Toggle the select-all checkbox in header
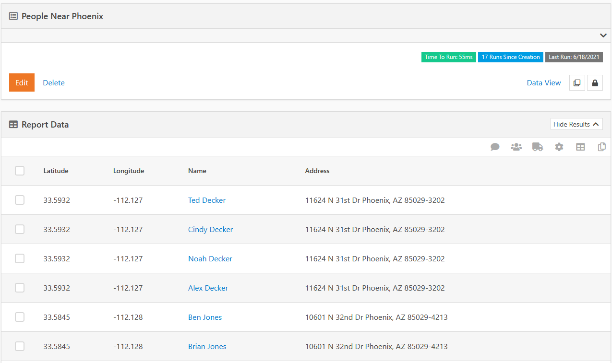 [20, 171]
